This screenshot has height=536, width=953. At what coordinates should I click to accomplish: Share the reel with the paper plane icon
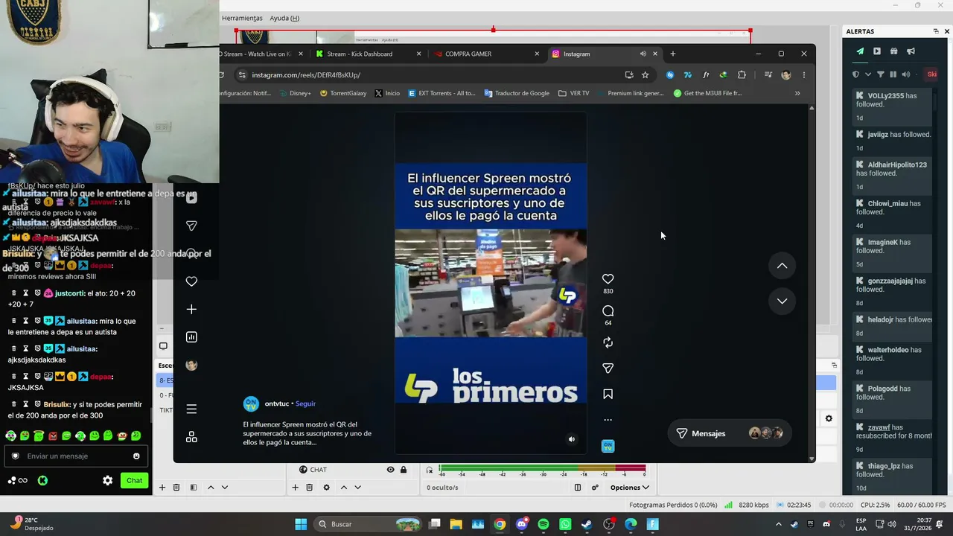(x=608, y=368)
